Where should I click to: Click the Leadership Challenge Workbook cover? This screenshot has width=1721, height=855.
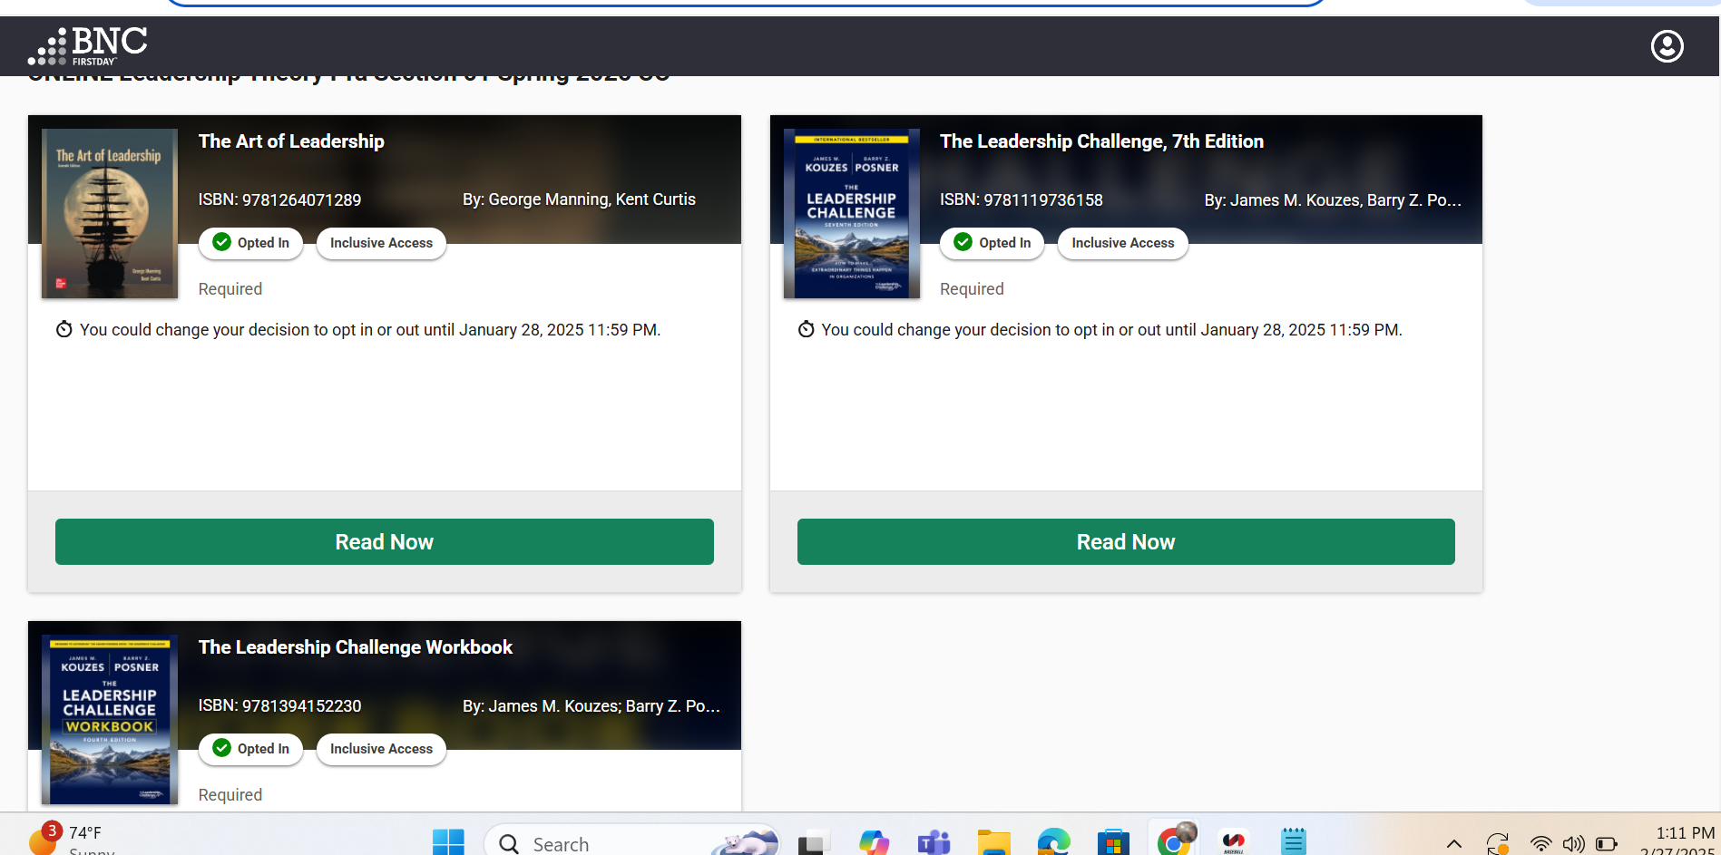(x=110, y=720)
